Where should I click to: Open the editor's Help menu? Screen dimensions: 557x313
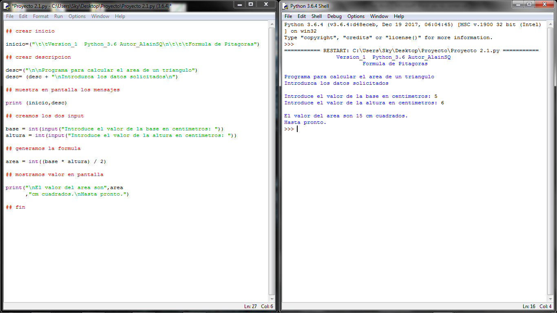120,16
